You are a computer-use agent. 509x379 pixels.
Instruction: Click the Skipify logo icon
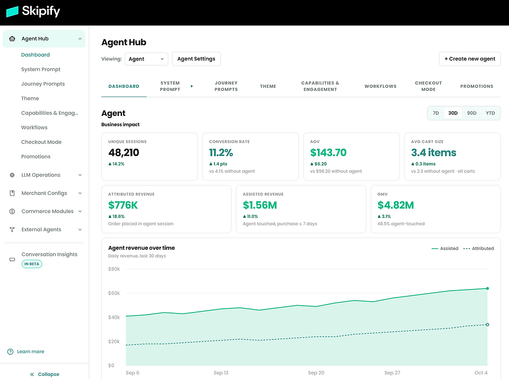click(x=12, y=12)
